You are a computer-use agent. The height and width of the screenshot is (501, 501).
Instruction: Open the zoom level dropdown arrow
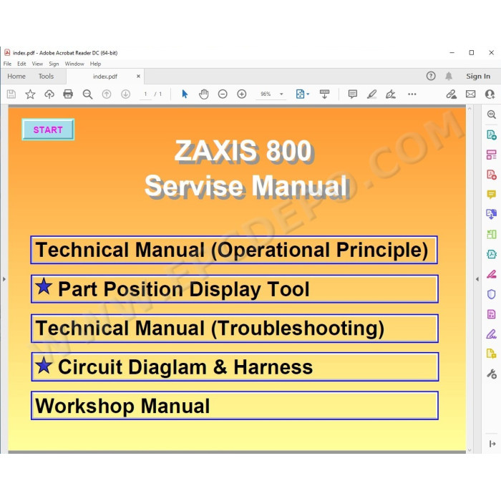click(x=281, y=94)
